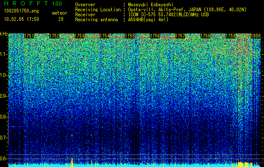
Task: Click the 0.8 kHz axis label
Action: click(x=3, y=117)
